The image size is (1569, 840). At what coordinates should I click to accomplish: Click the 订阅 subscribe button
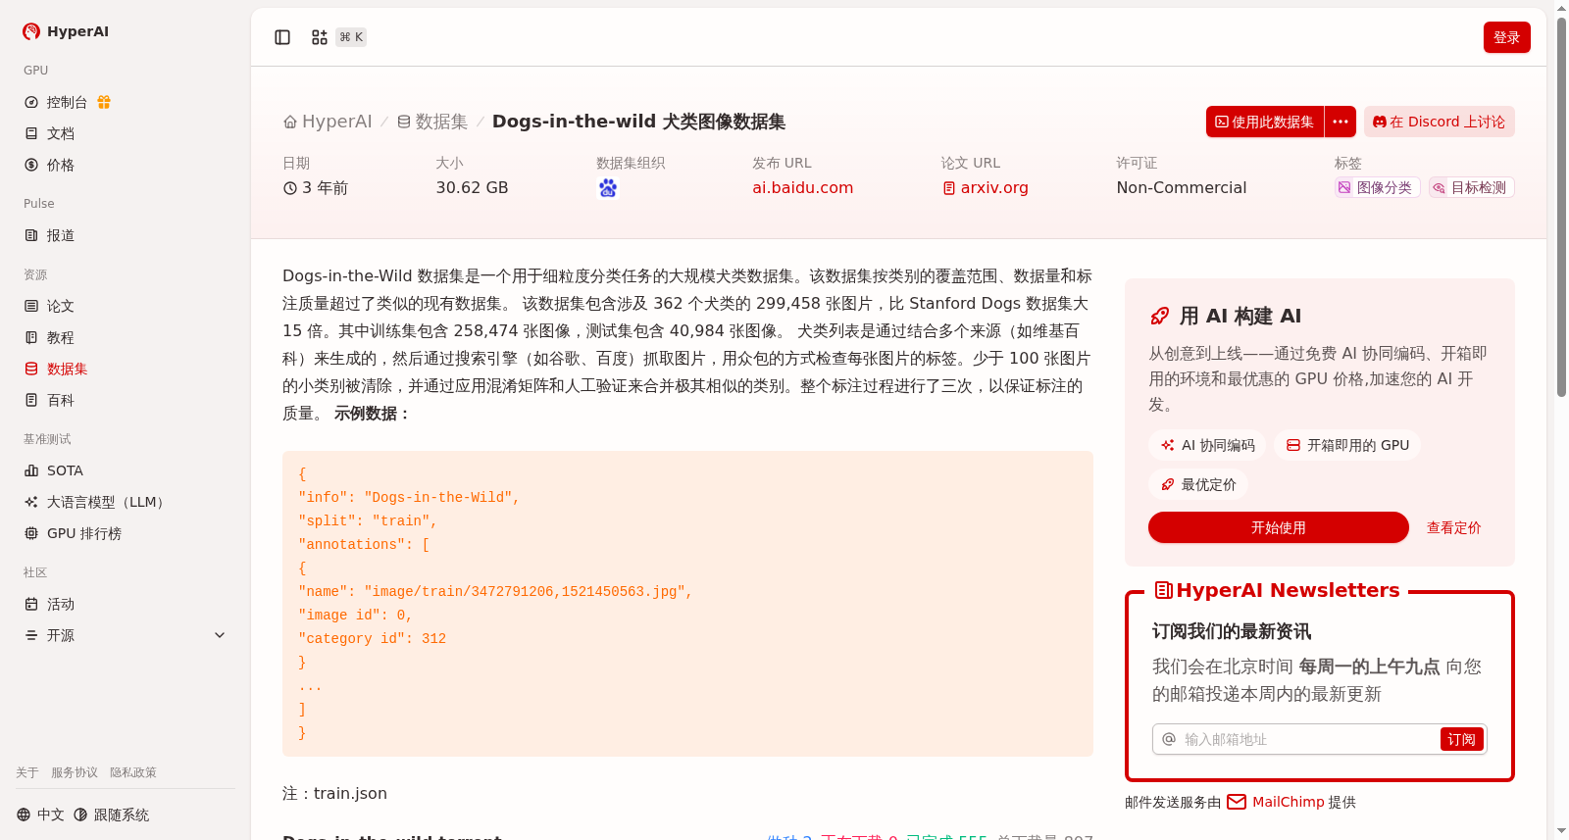point(1461,739)
